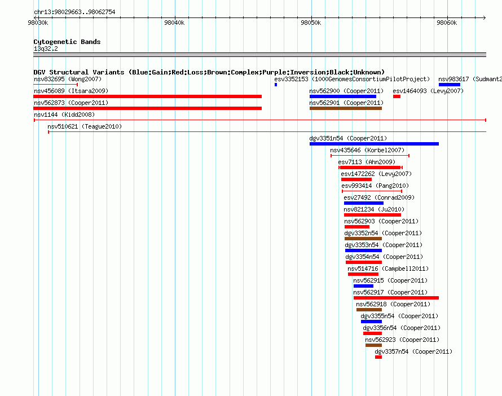Click the 13q32.2 band label
This screenshot has width=502, height=396.
(46, 49)
